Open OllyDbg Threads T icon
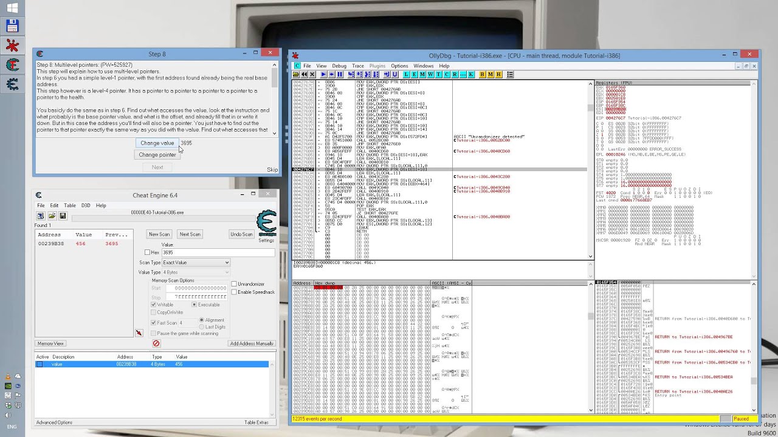 click(438, 74)
